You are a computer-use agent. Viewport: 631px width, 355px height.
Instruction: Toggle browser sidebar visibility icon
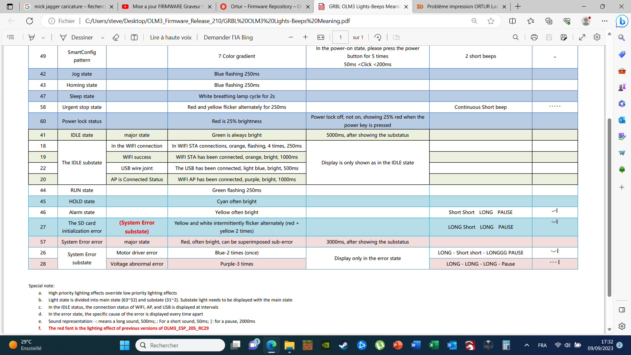click(622, 310)
